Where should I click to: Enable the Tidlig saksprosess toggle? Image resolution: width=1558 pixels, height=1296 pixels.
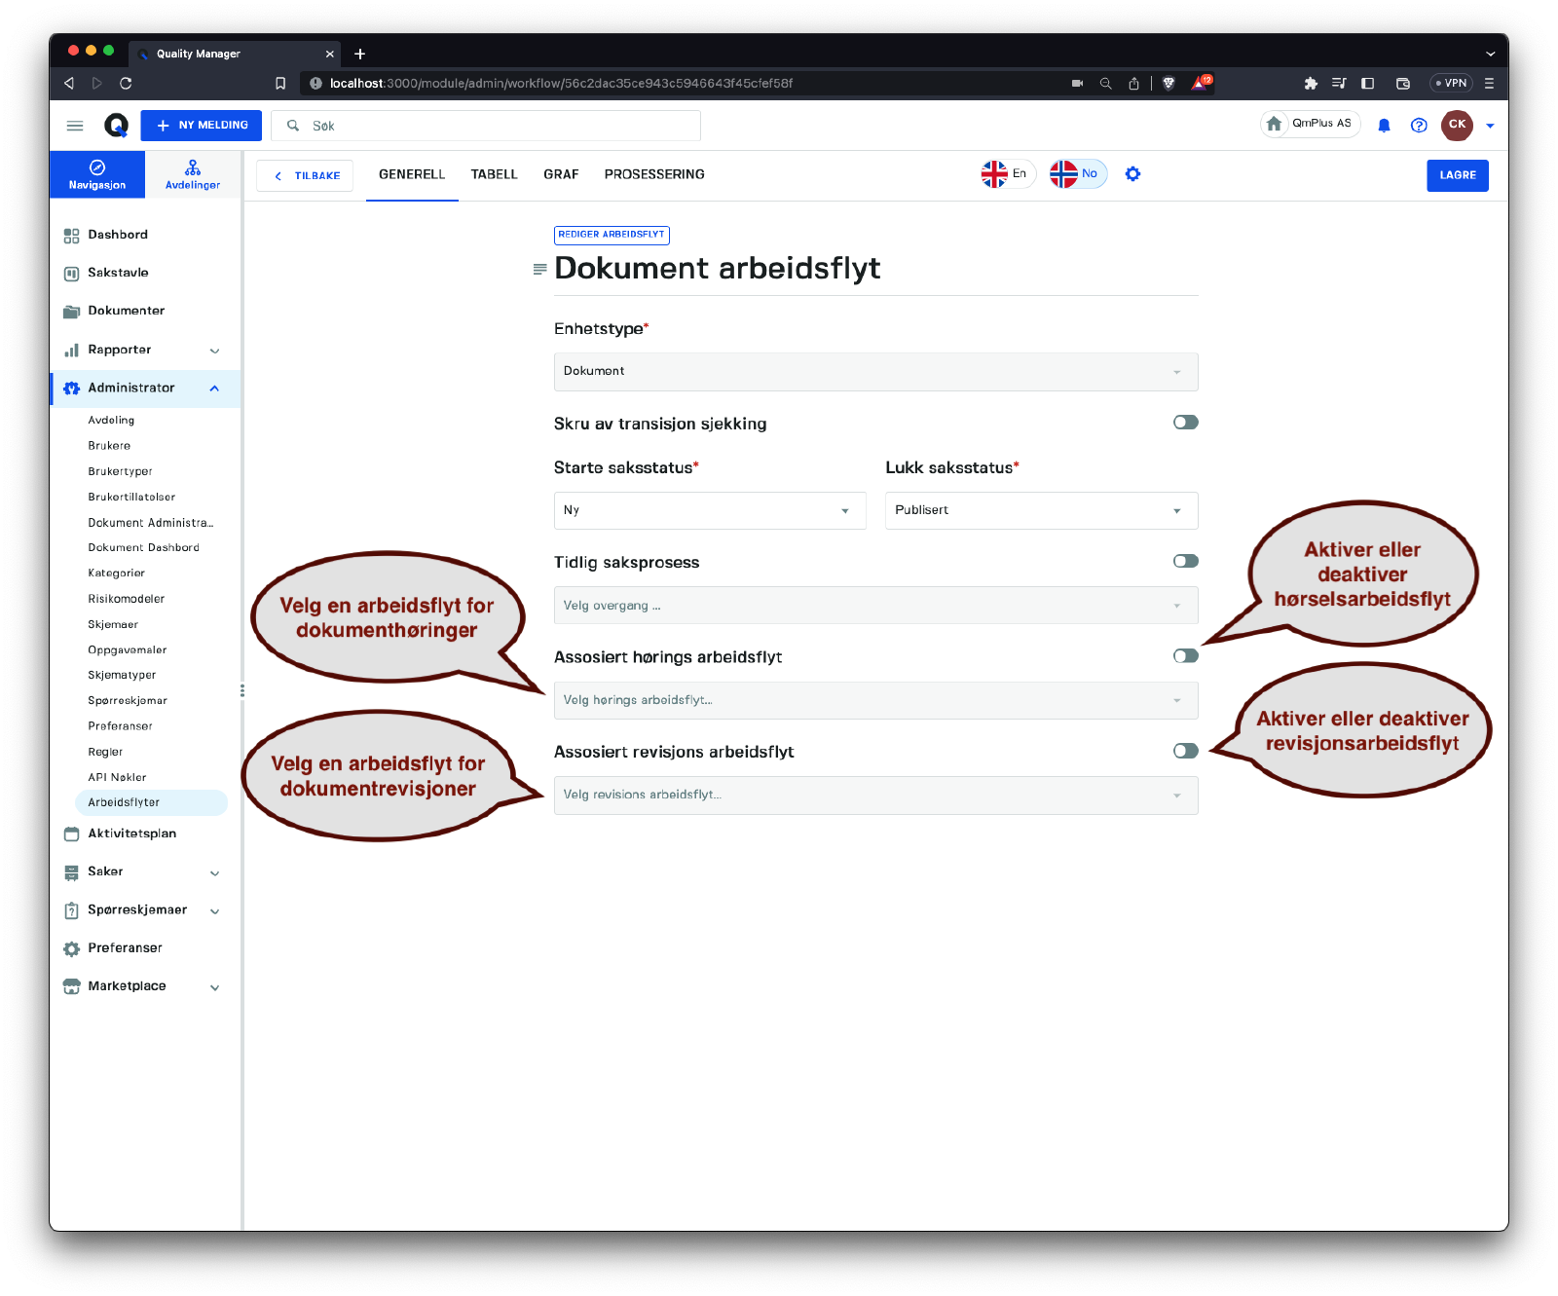tap(1185, 561)
